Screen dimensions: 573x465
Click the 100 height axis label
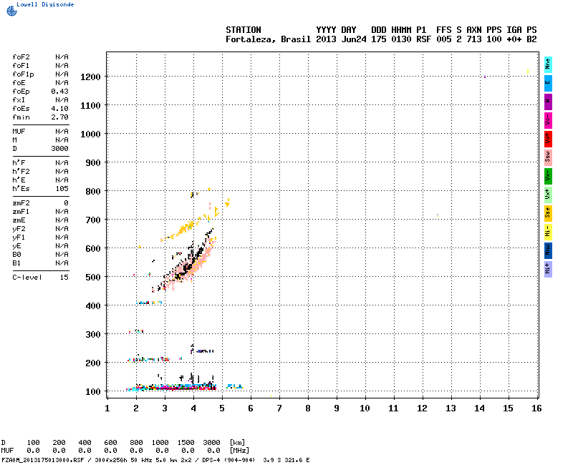coord(93,391)
